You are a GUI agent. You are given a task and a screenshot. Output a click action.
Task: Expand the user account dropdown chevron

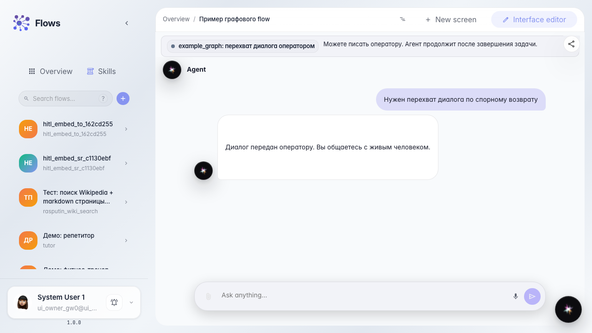[x=131, y=302]
